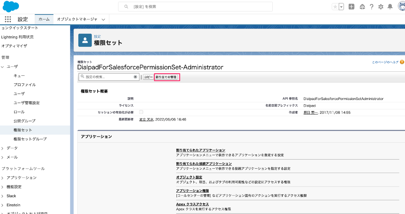Click the orange help icon beside このページのヘルプ
Screen dimensions: 405x214
(x=402, y=62)
